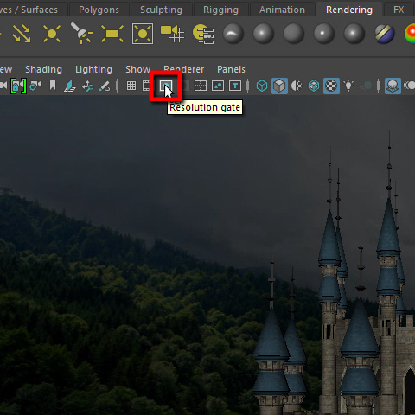Image resolution: width=415 pixels, height=415 pixels.
Task: Toggle use all lights bulb icon
Action: 348,86
